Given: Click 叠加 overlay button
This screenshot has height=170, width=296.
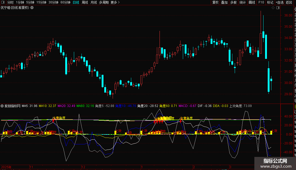Looking at the screenshot, I should pos(224,2).
